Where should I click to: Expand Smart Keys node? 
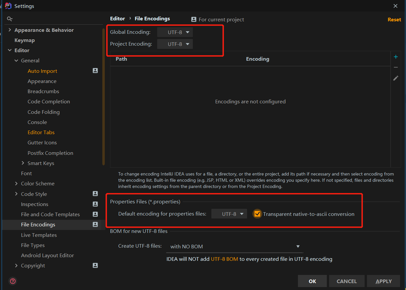[23, 163]
